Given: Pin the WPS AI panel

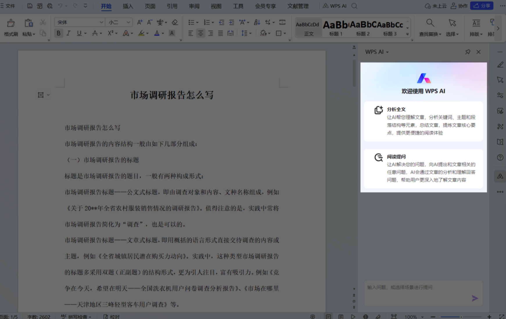Looking at the screenshot, I should click(468, 52).
